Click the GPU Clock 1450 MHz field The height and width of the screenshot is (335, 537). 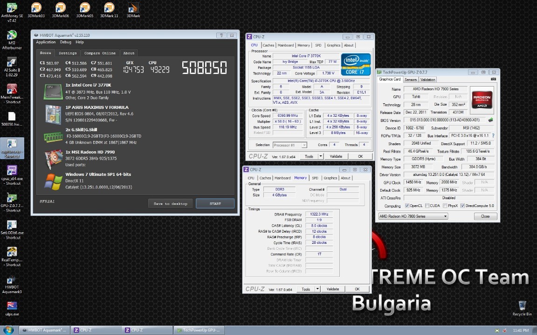coord(413,182)
